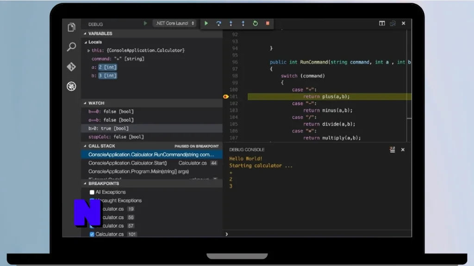
Task: Click the code editor's vertical scrollbar
Action: (409, 85)
